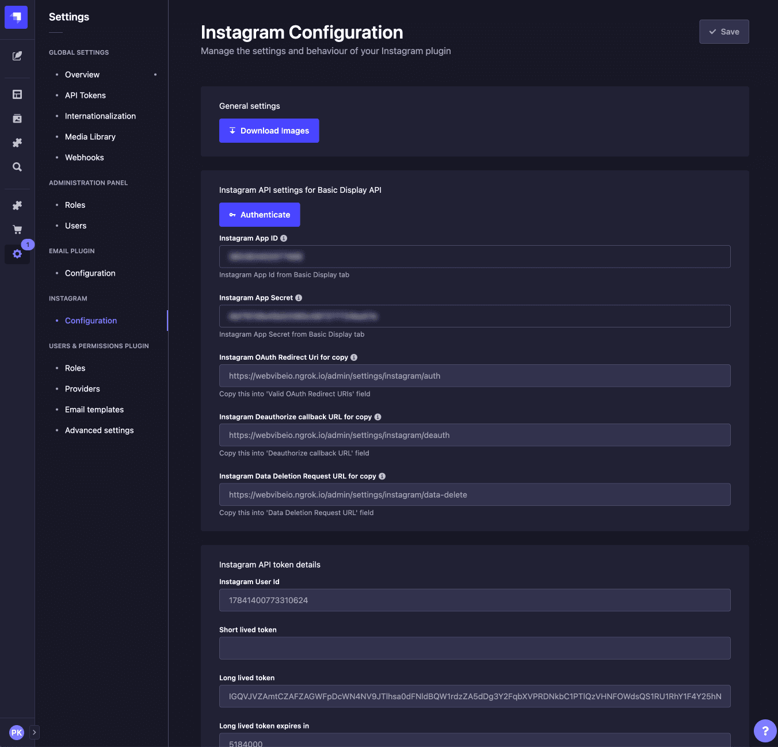Viewport: 778px width, 747px height.
Task: Click the Short lived token field
Action: tap(475, 648)
